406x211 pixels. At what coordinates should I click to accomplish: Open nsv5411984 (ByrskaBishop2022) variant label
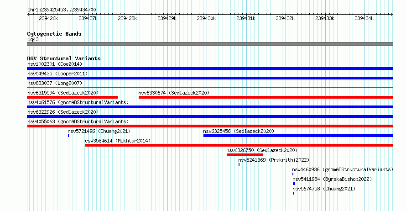point(332,179)
